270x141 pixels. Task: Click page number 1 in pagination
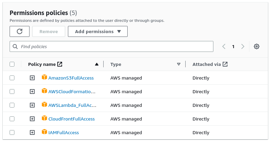[233, 46]
